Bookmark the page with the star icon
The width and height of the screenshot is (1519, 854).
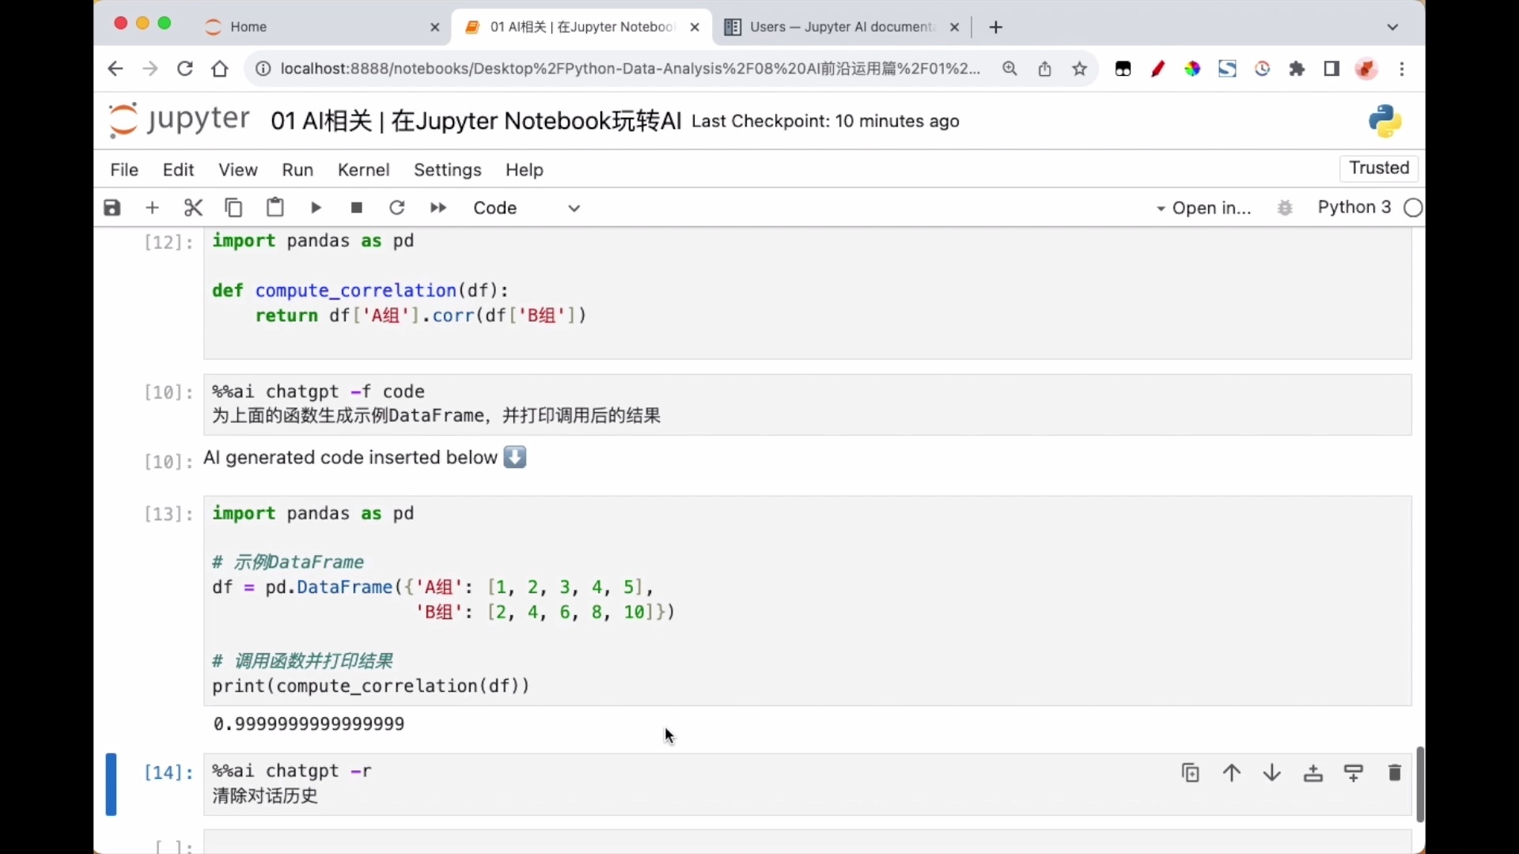coord(1080,69)
